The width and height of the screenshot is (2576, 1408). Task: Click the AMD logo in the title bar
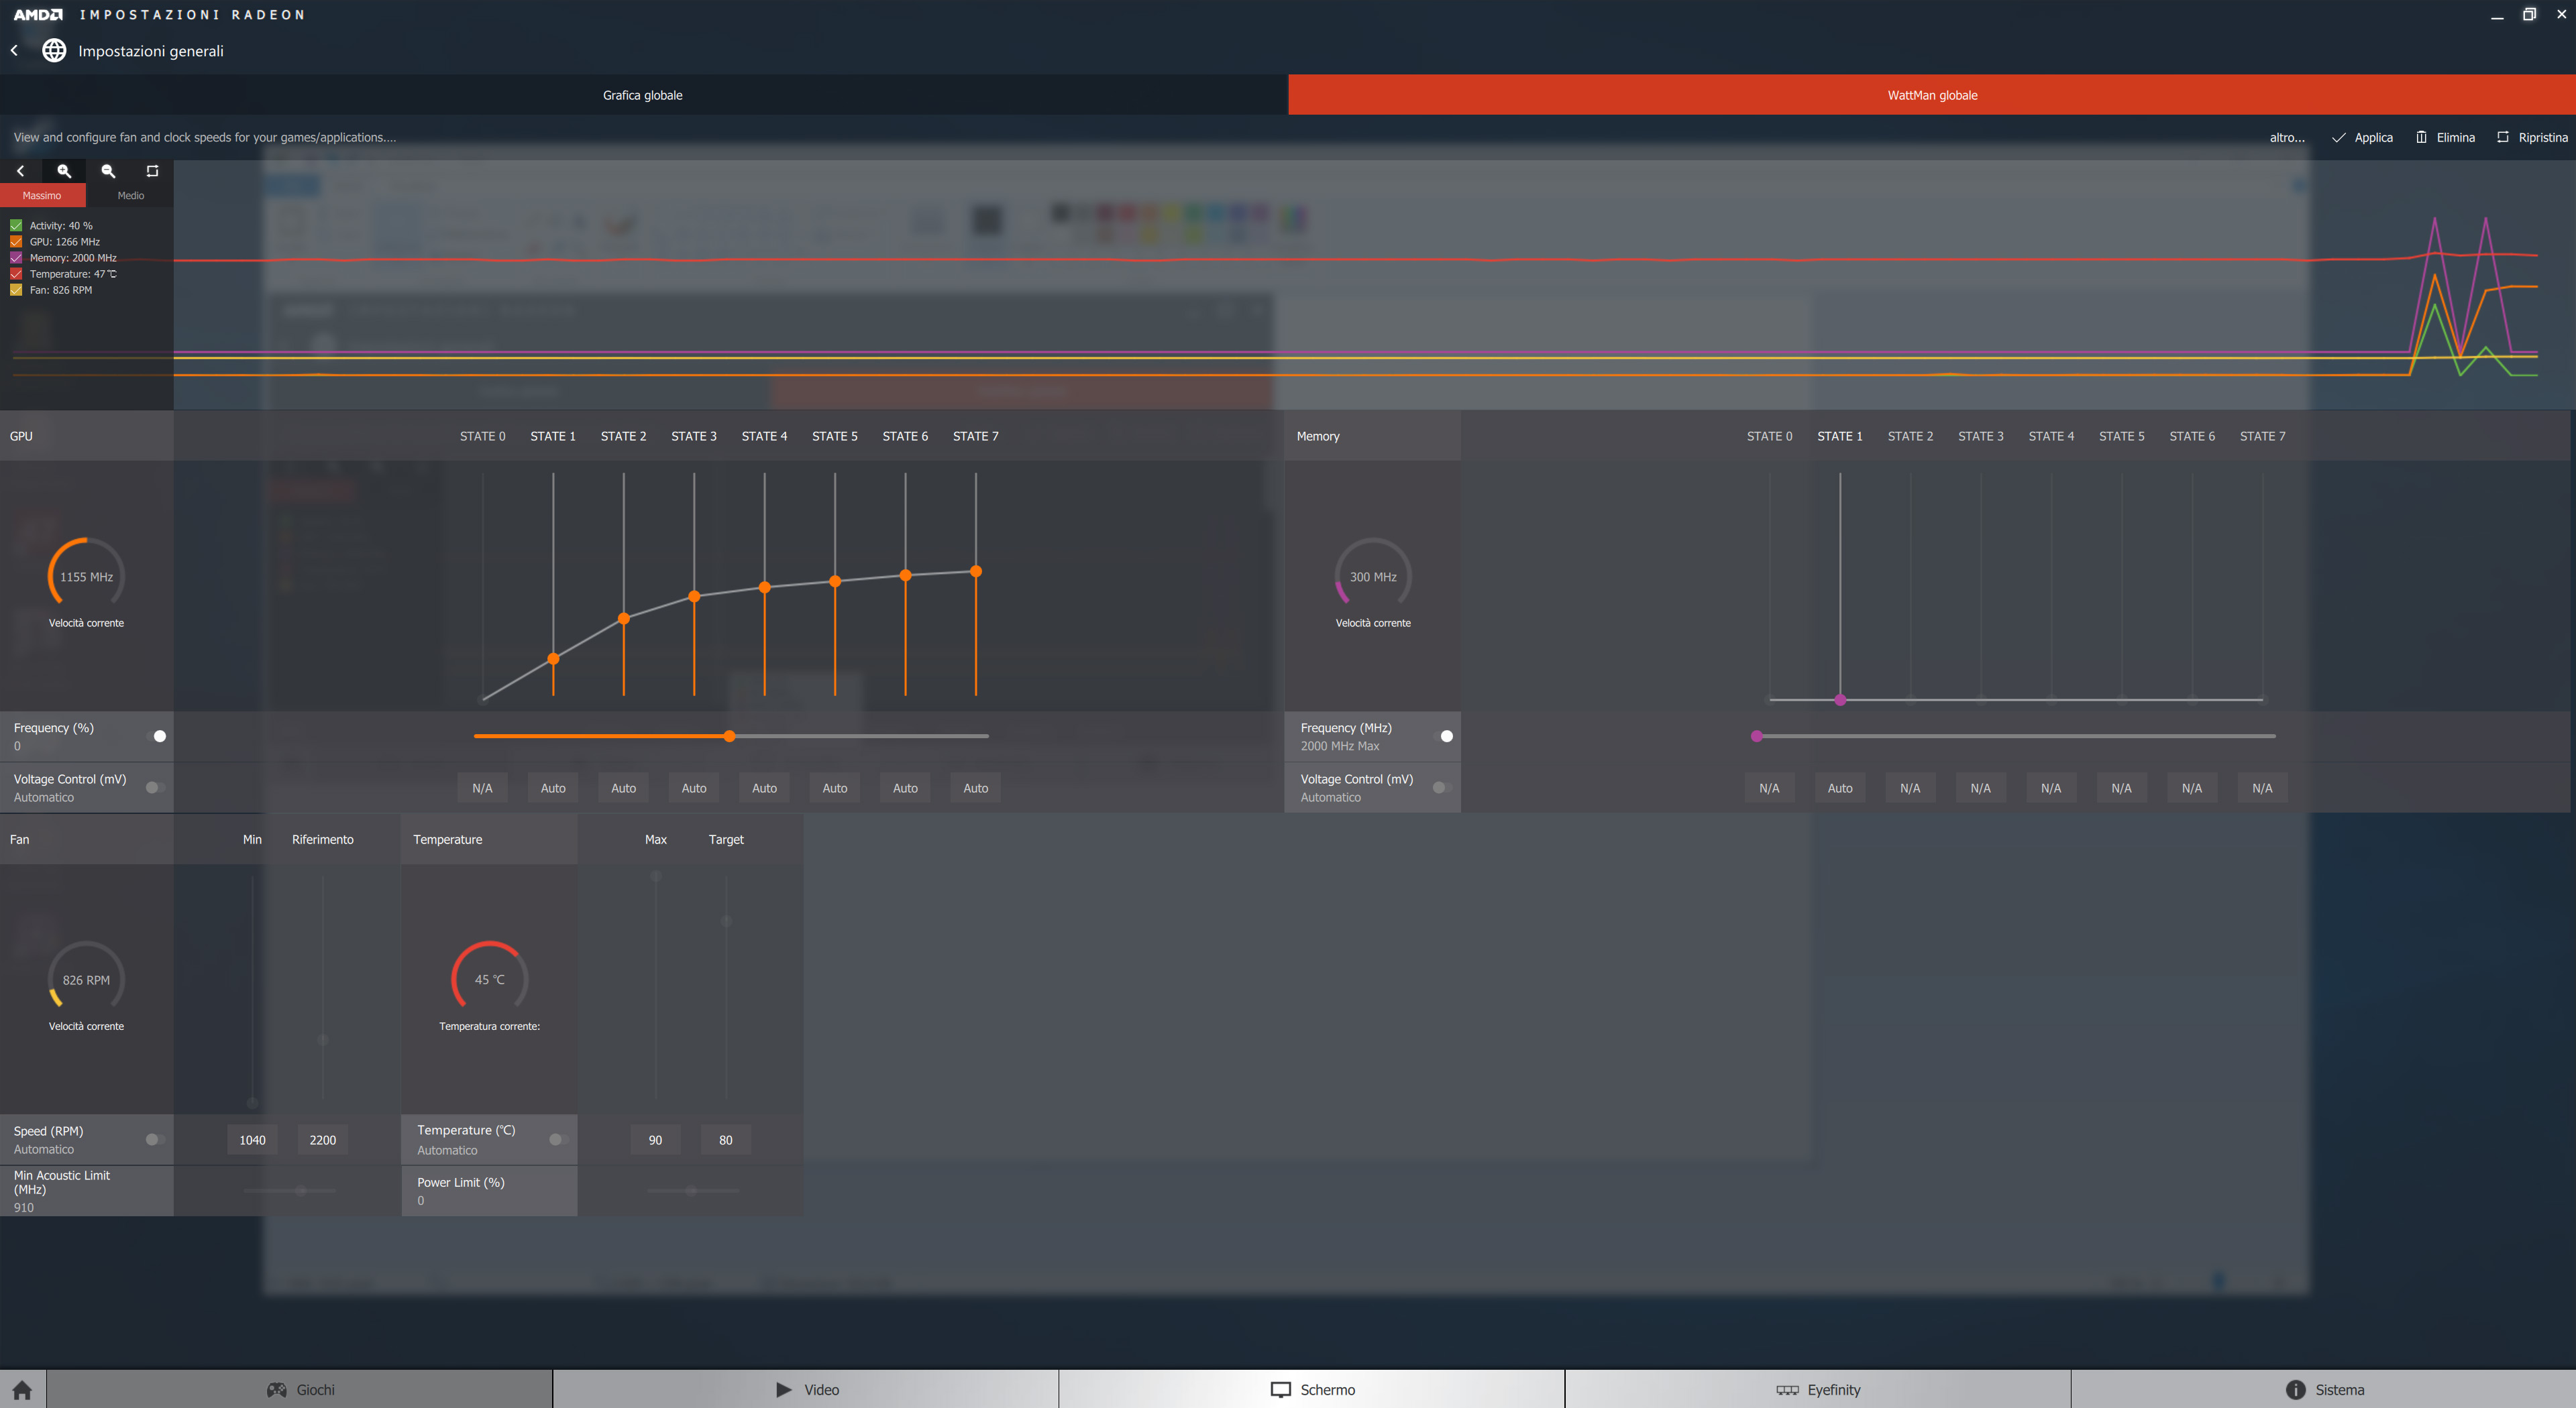(x=38, y=15)
